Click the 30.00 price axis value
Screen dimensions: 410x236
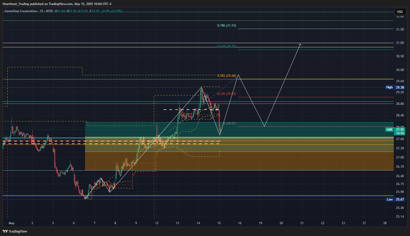coord(400,70)
